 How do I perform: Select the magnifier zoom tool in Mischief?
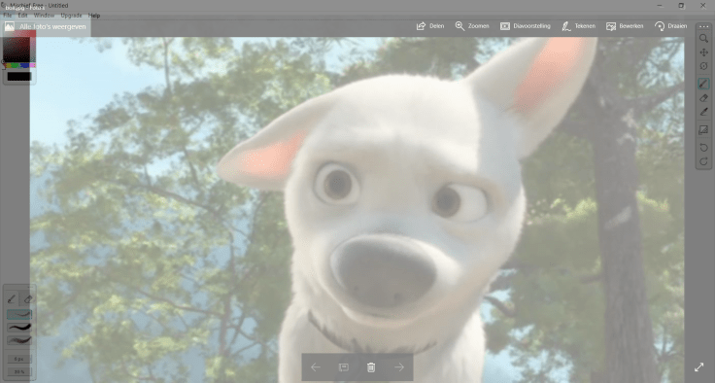point(703,39)
